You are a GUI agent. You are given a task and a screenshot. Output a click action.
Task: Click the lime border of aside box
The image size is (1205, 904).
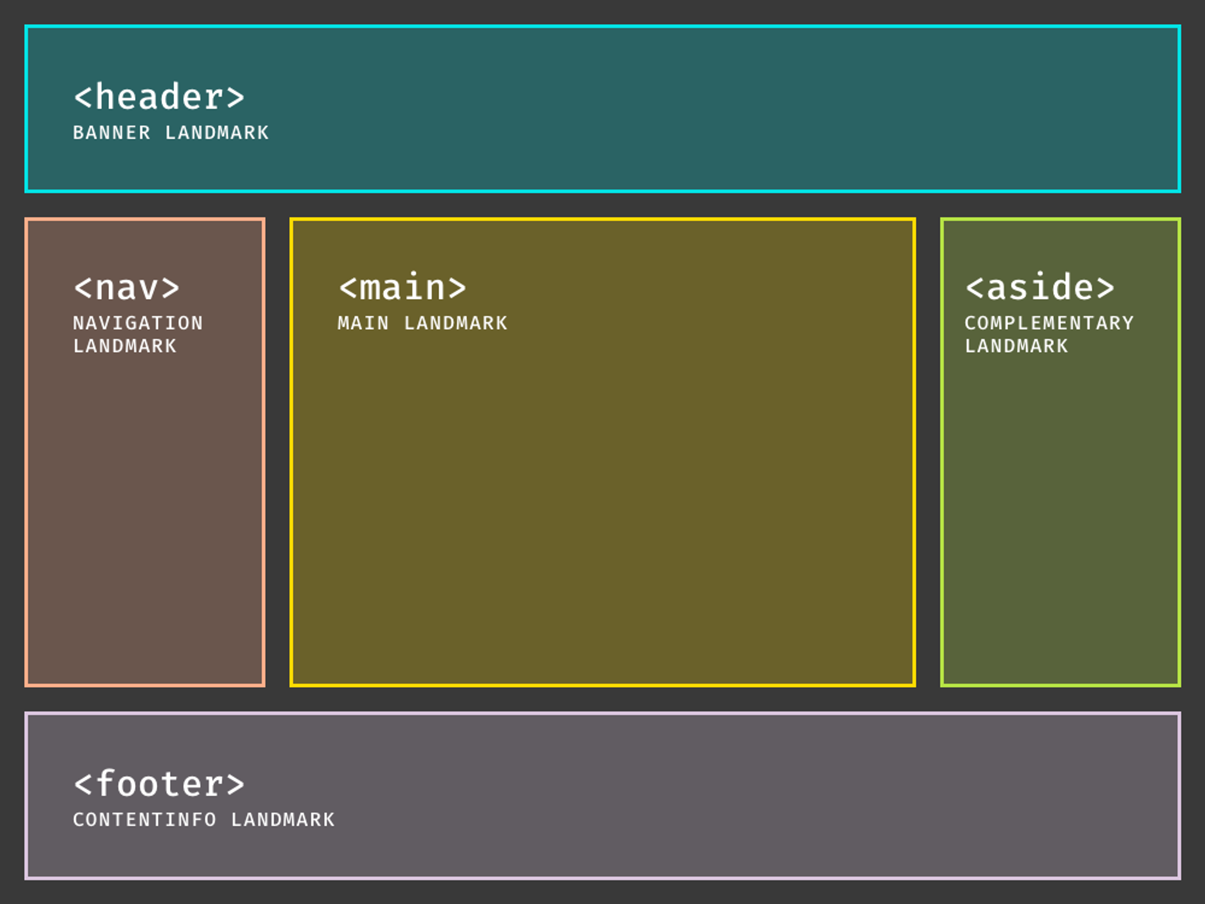(1060, 220)
